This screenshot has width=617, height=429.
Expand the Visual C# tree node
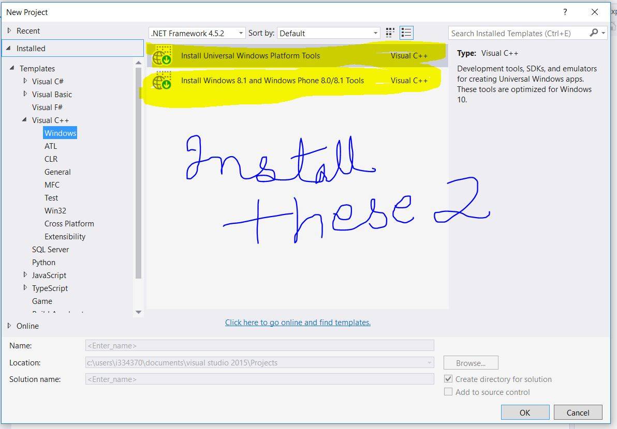click(x=25, y=81)
